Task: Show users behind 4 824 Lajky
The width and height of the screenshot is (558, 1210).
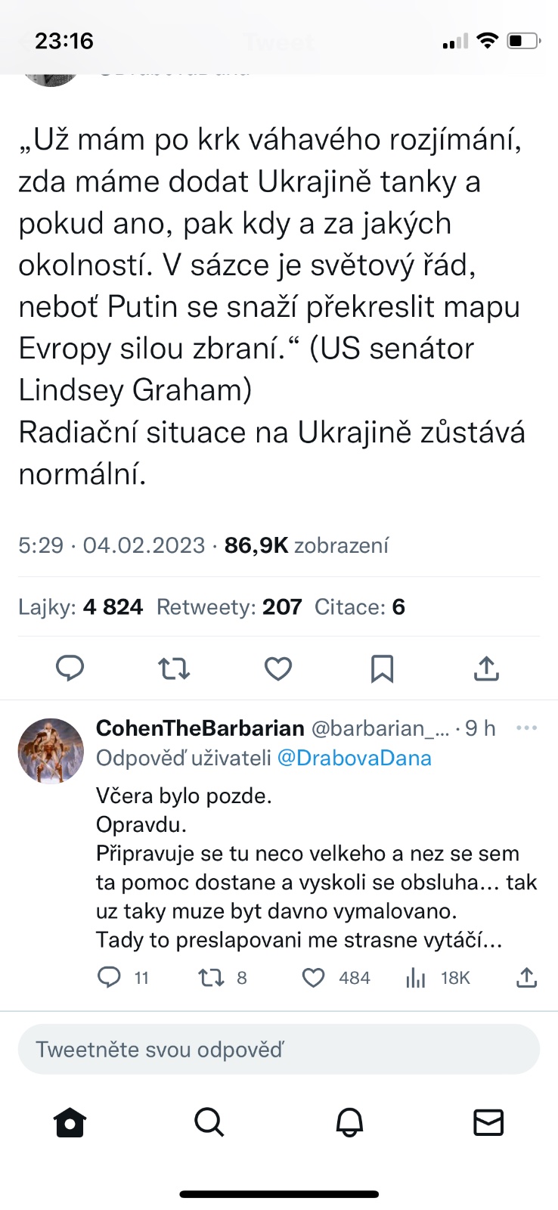Action: (81, 607)
